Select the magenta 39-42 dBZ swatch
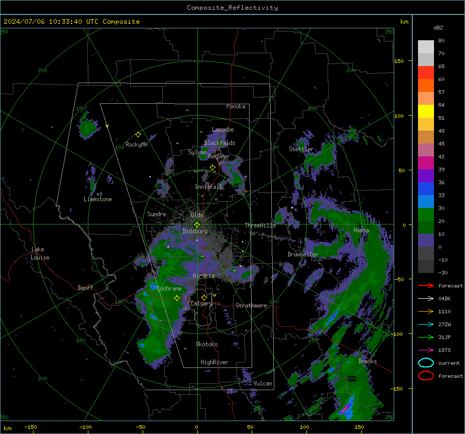Screen dimensions: 465x434 click(426, 163)
